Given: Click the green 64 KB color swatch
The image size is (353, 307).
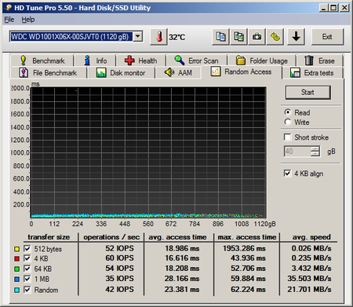Looking at the screenshot, I should [16, 269].
